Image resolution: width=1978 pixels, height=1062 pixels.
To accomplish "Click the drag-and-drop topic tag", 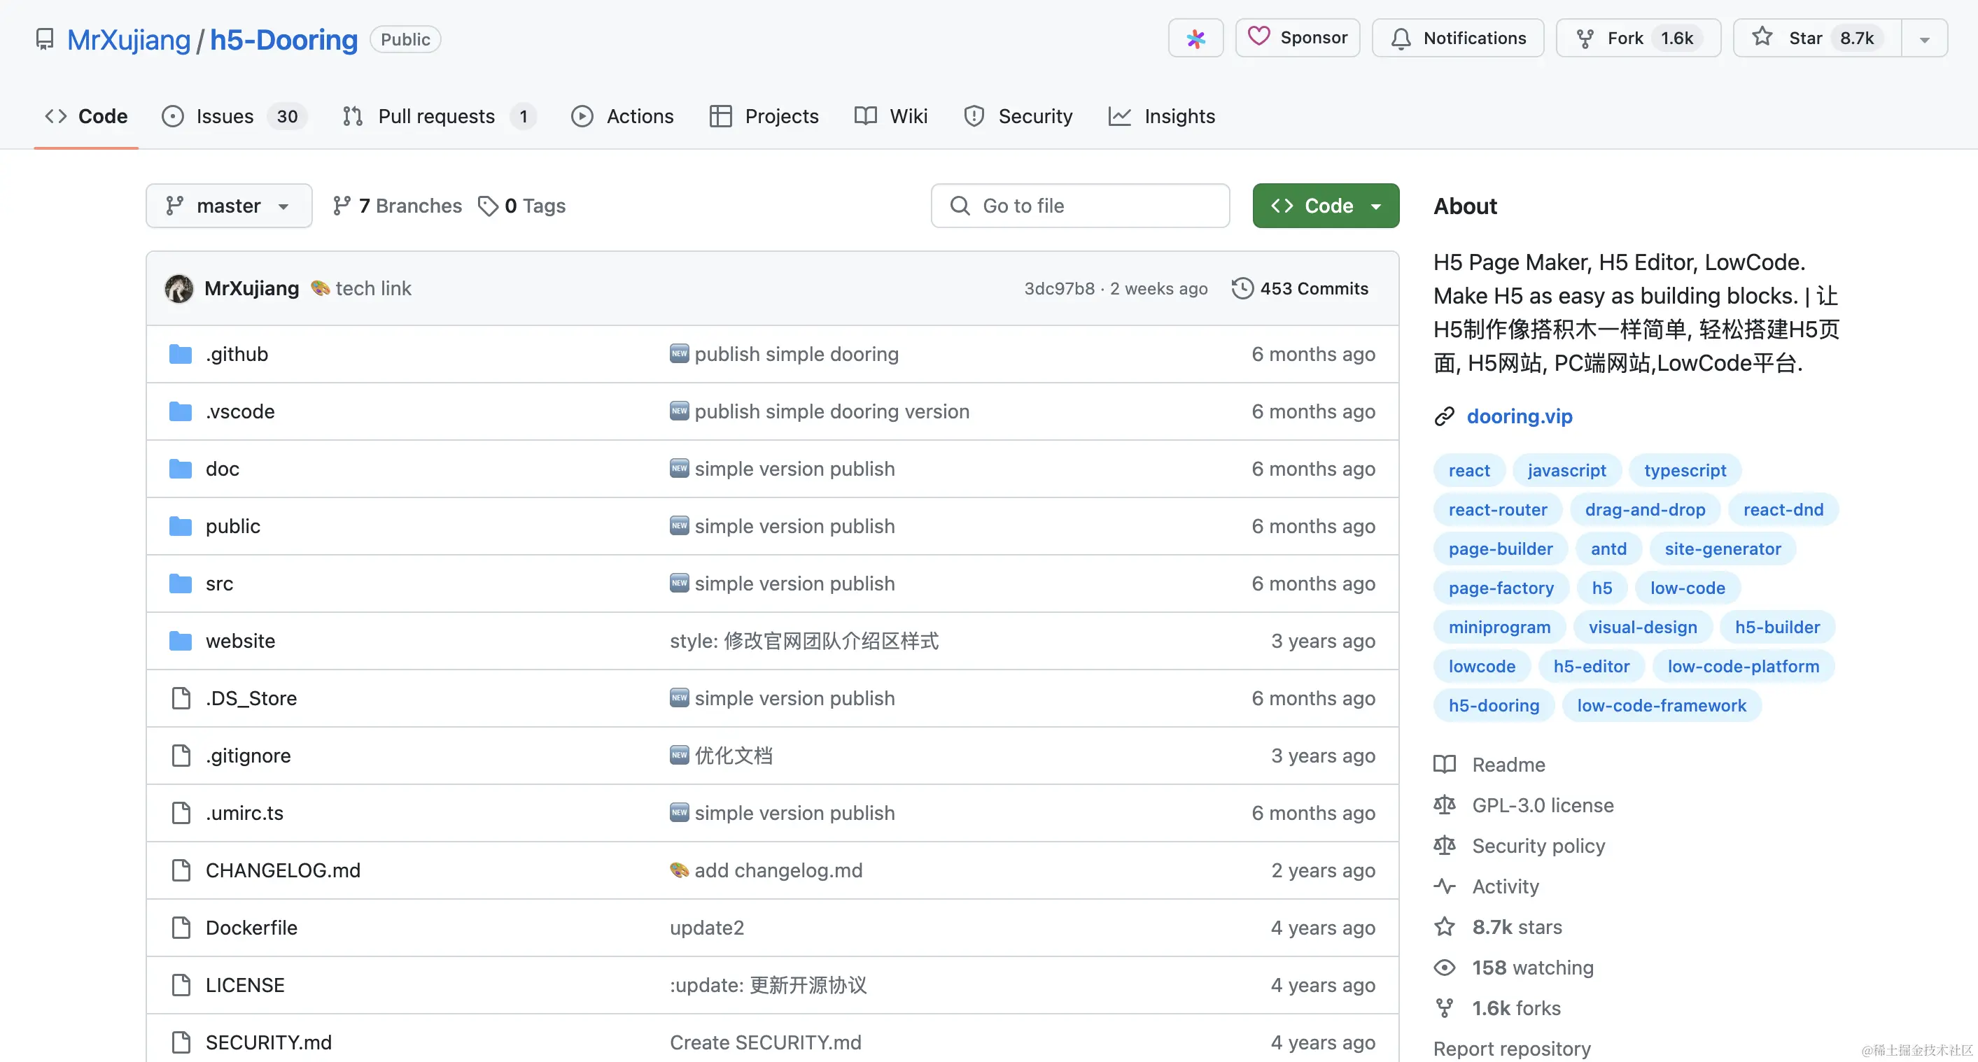I will click(x=1645, y=509).
